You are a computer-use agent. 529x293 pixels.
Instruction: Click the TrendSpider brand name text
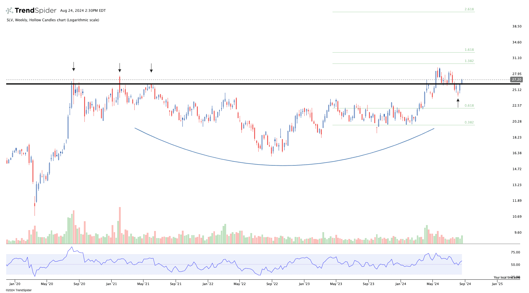pyautogui.click(x=35, y=11)
